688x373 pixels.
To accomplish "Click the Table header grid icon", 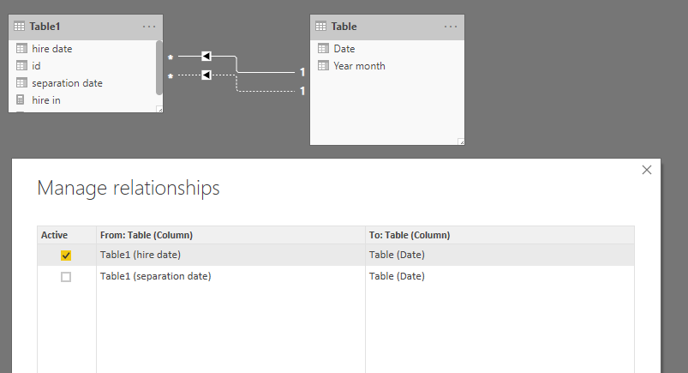I will coord(320,27).
